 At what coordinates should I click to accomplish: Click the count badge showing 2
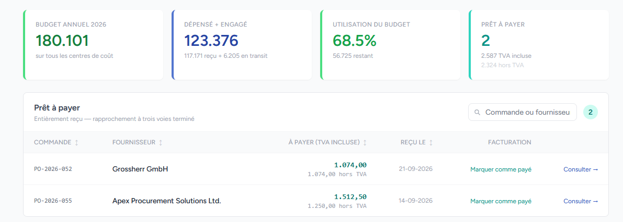pos(591,113)
